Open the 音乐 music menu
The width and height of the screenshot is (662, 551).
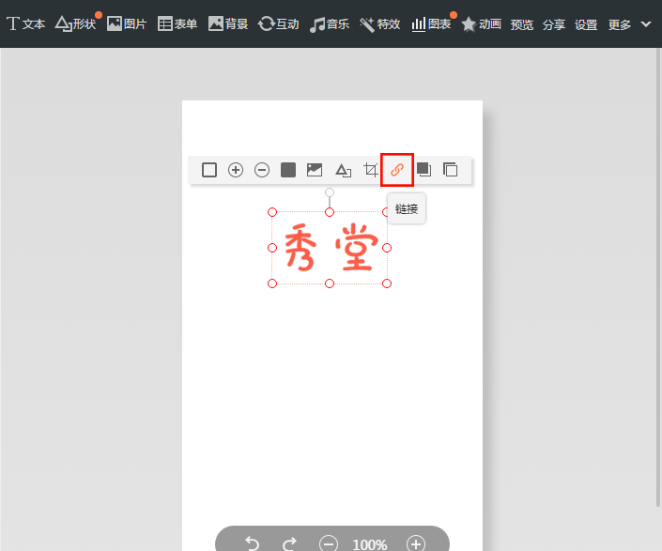(x=330, y=23)
